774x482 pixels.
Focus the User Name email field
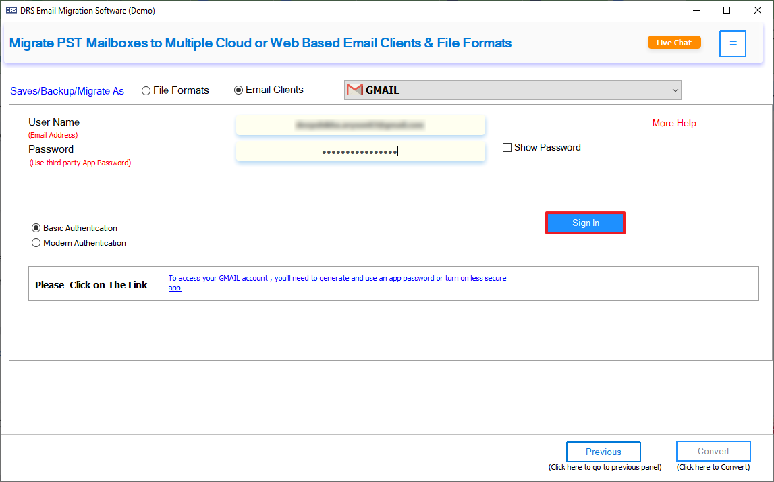pyautogui.click(x=360, y=125)
